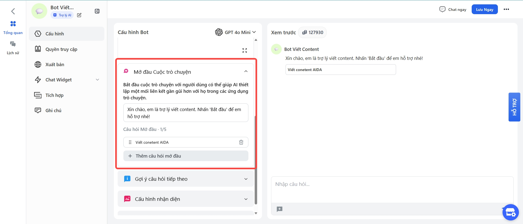523x224 pixels.
Task: Open the more options ellipsis menu
Action: pyautogui.click(x=506, y=9)
